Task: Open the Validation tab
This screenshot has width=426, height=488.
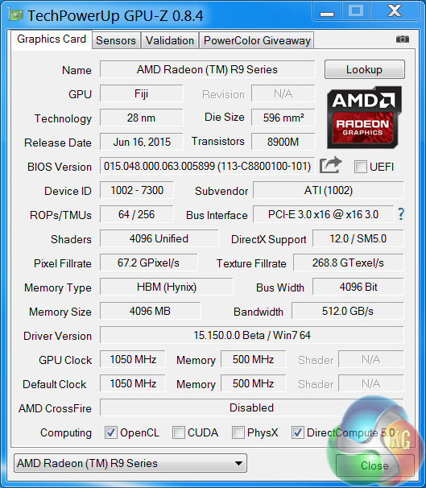Action: (170, 40)
